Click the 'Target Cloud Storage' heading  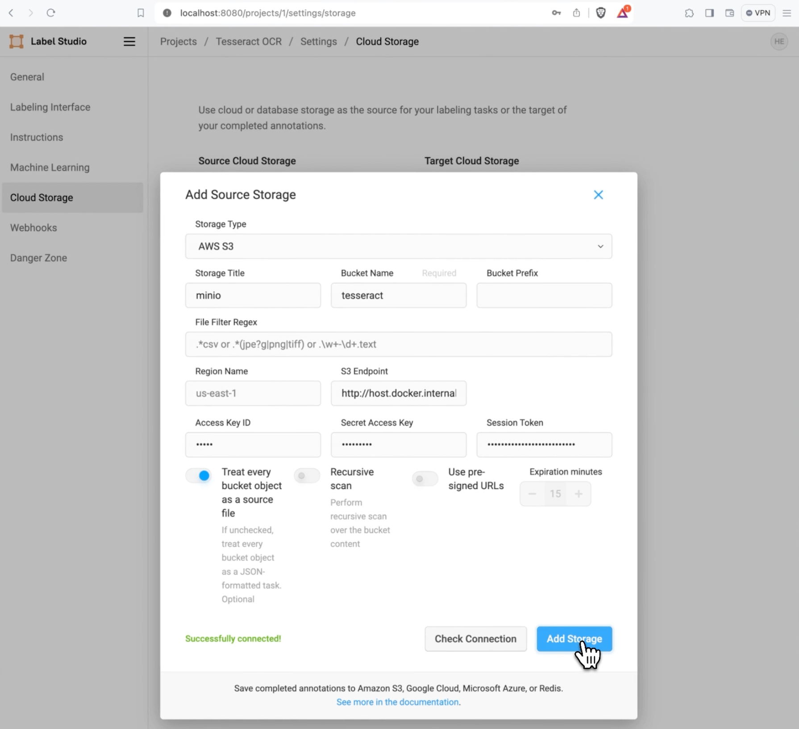[471, 161]
